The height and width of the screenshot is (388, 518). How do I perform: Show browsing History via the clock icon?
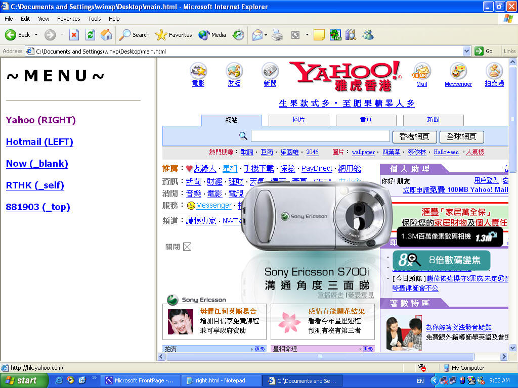[x=238, y=35]
